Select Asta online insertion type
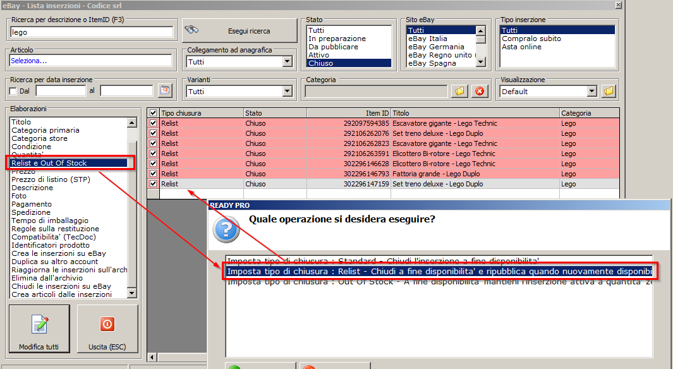This screenshot has width=673, height=369. [557, 47]
